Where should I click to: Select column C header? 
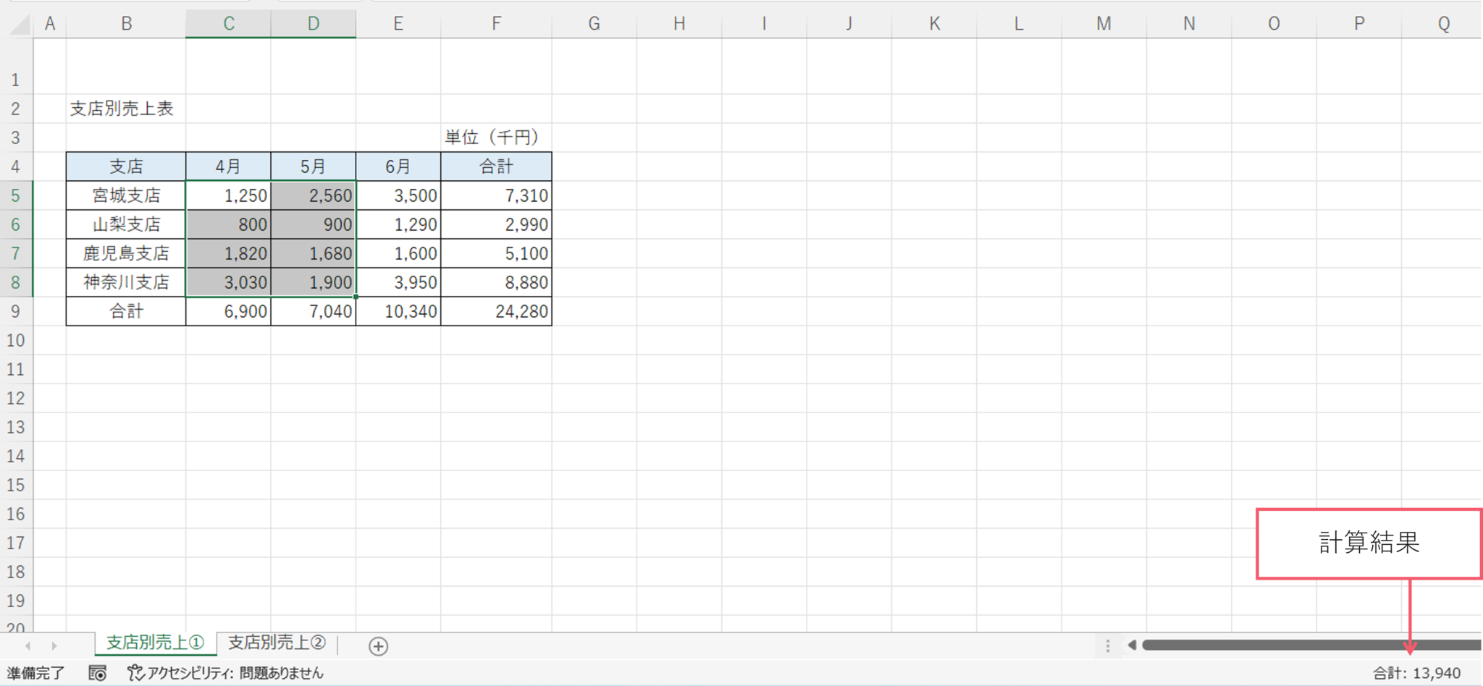pos(228,24)
